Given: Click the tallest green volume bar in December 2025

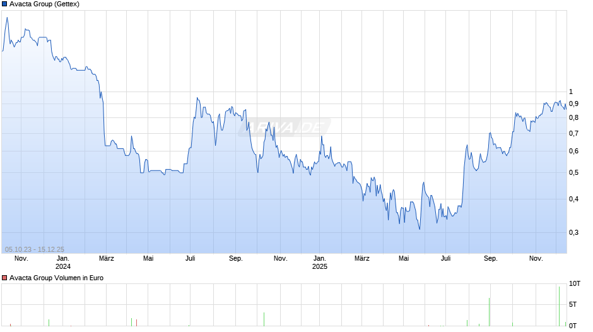Looking at the screenshot, I should pos(560,306).
